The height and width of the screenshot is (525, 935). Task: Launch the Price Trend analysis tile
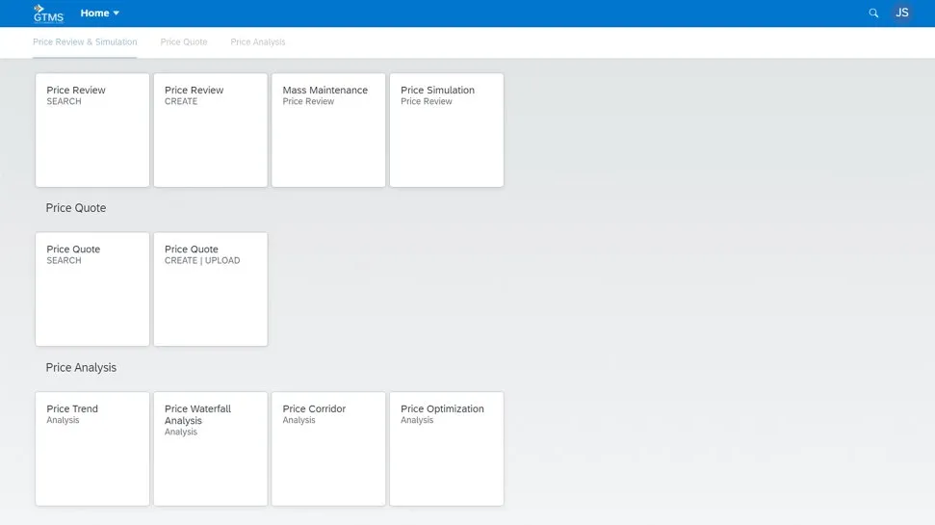click(x=92, y=448)
